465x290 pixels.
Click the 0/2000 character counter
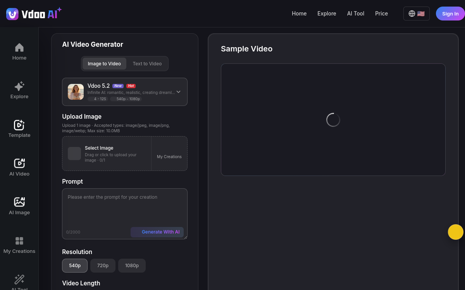point(73,232)
